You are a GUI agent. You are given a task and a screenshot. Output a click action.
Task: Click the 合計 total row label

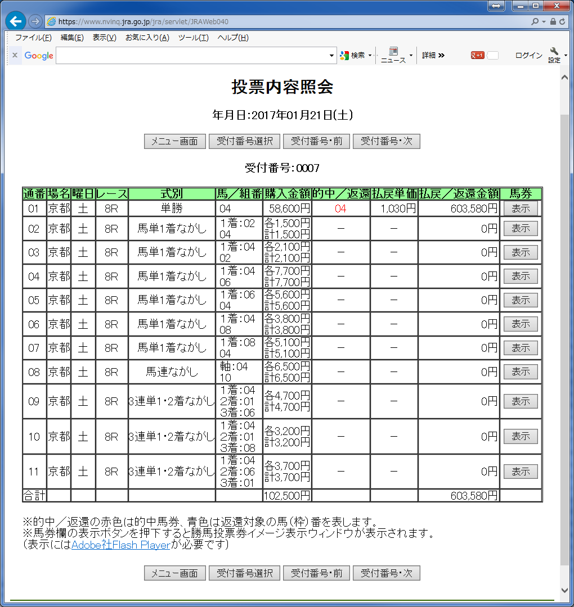(x=34, y=496)
